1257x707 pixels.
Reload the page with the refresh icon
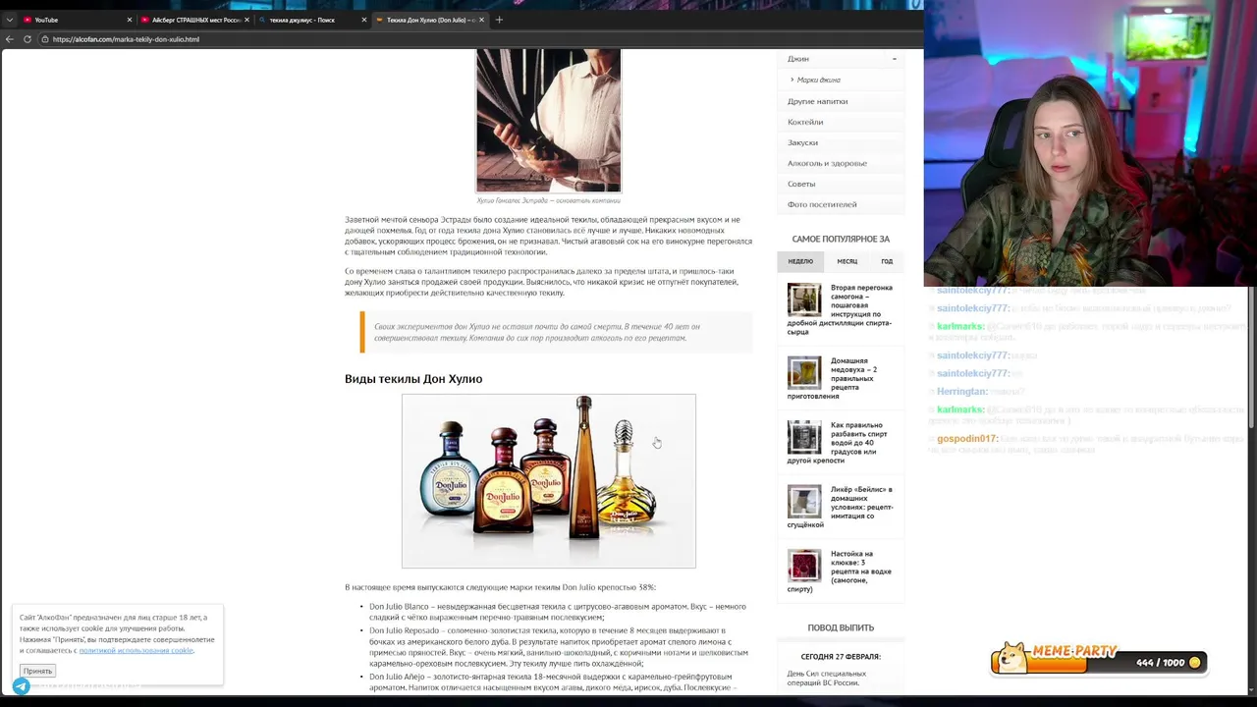(x=27, y=39)
